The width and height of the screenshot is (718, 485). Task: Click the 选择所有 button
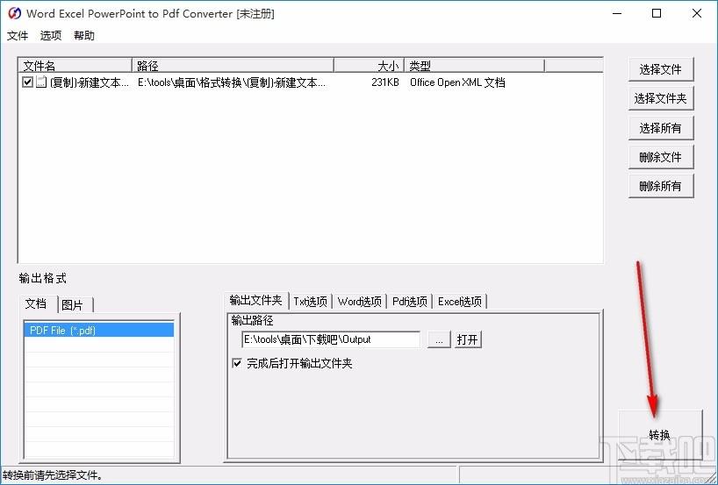tap(661, 128)
